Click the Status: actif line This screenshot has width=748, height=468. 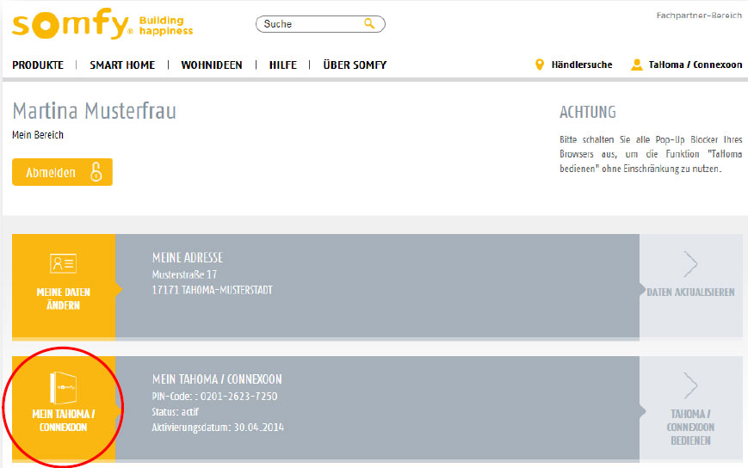tap(175, 412)
